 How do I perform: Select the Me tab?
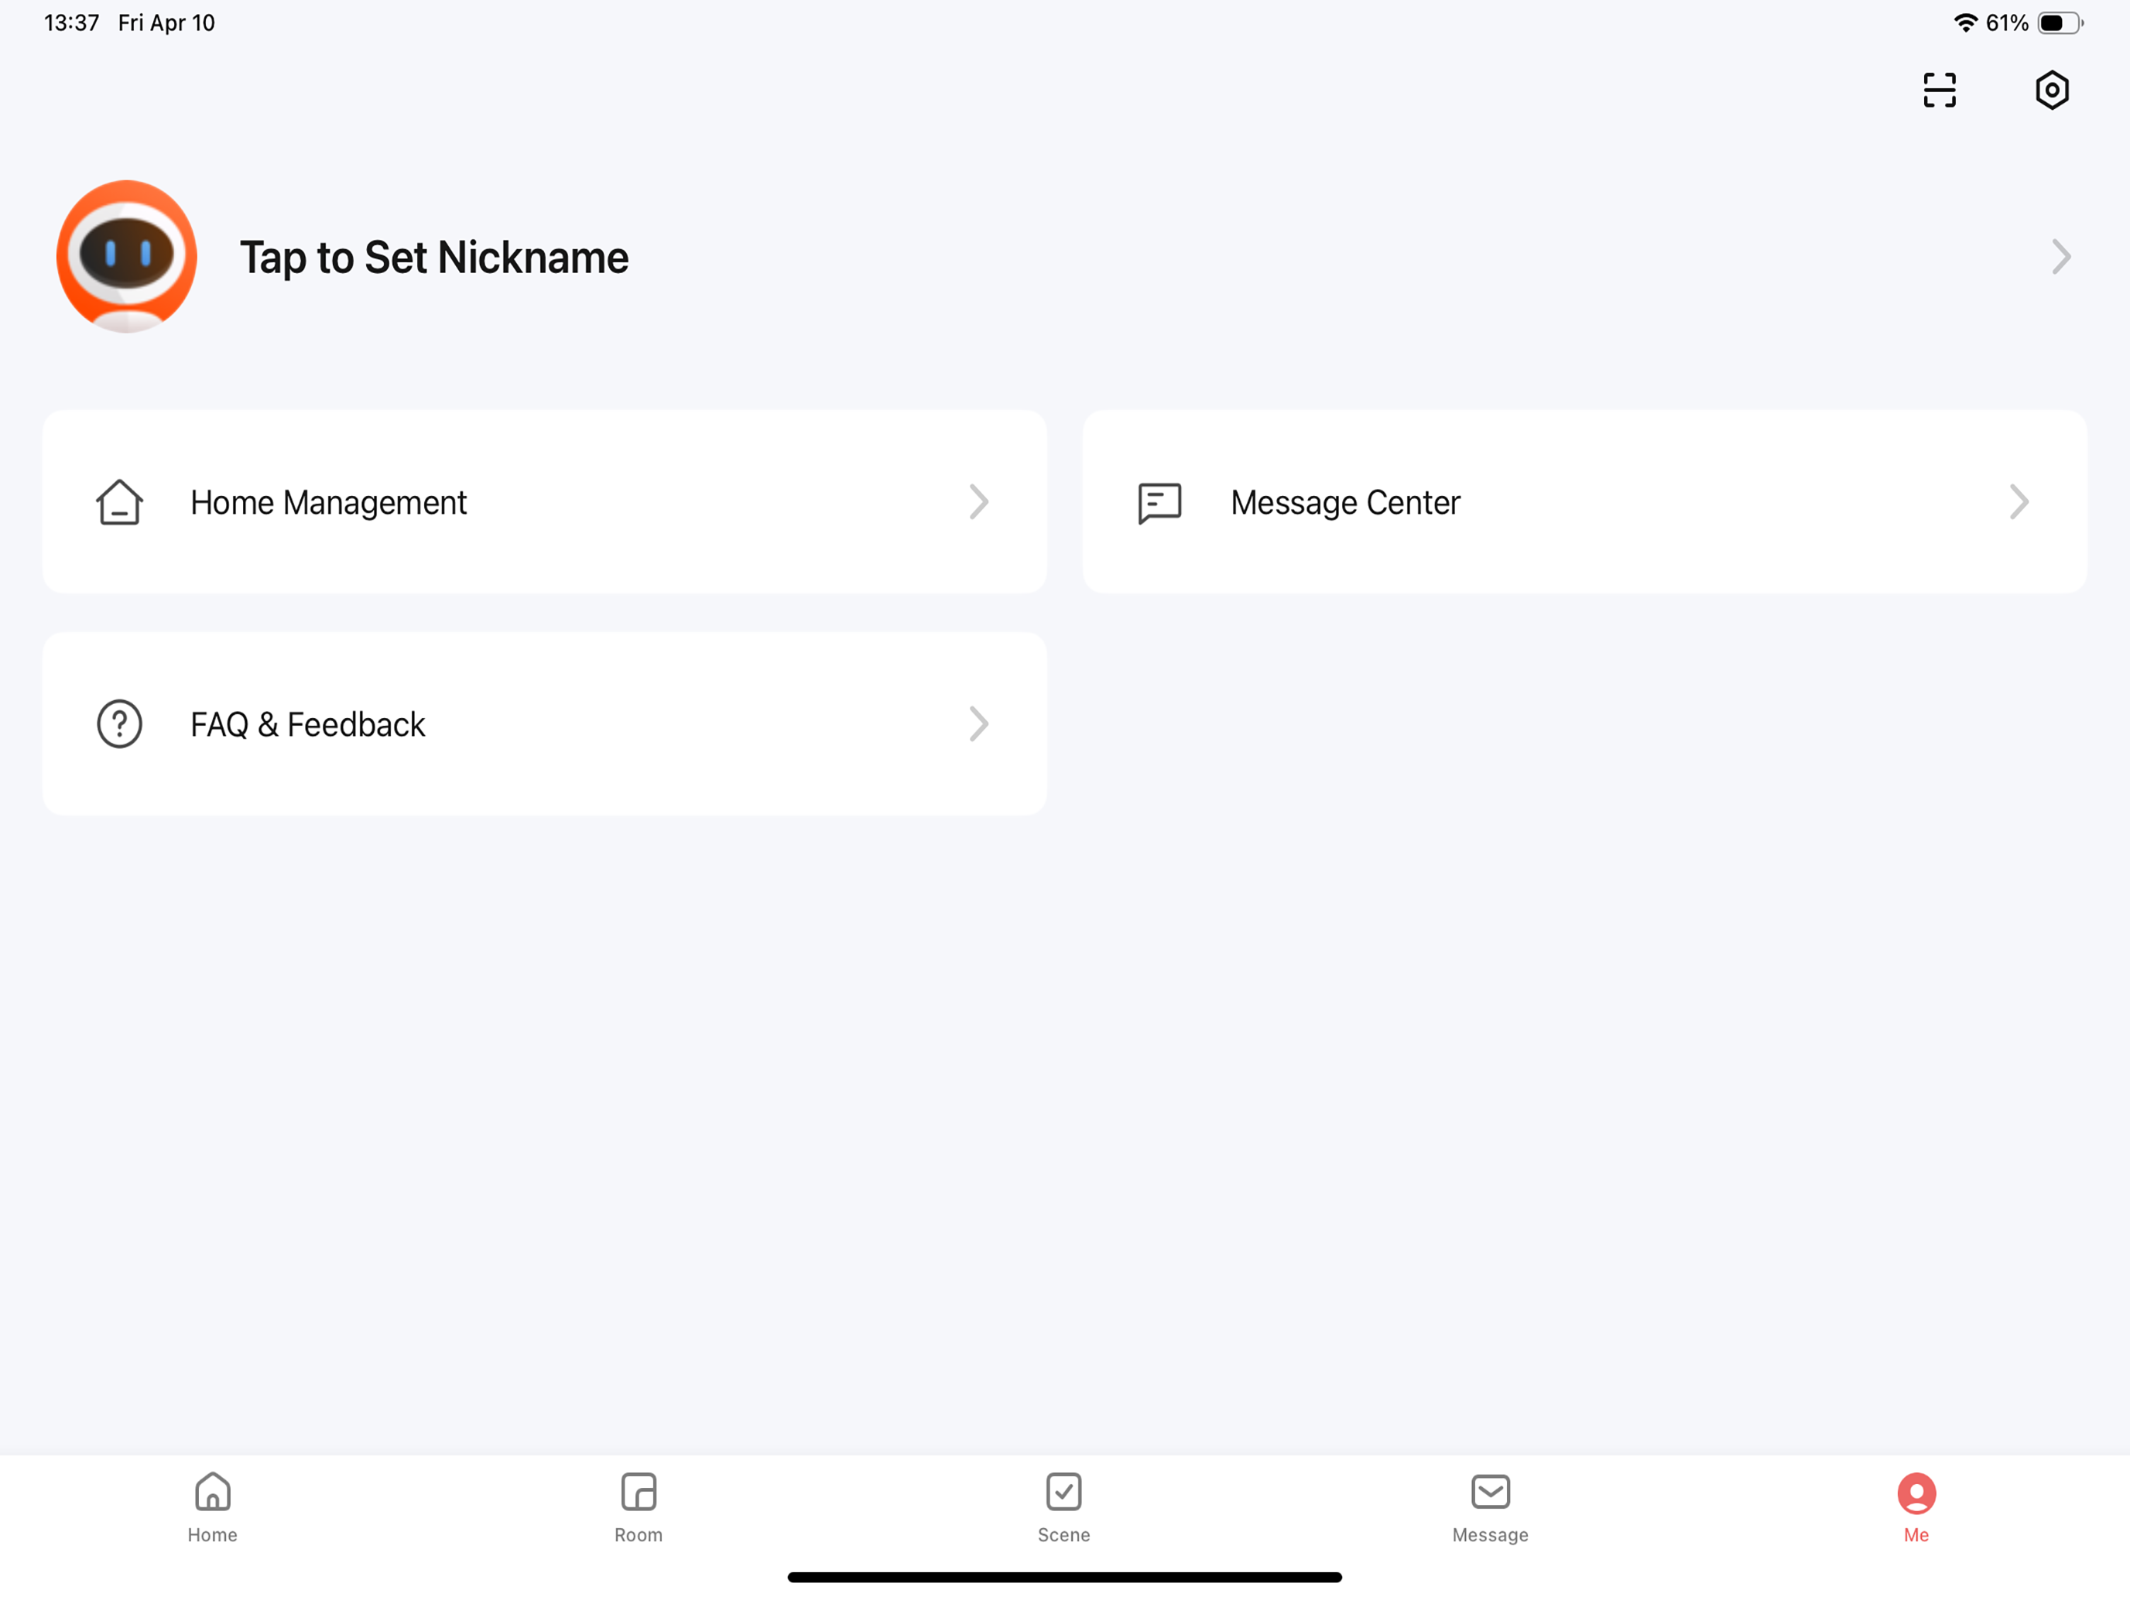point(1916,1507)
